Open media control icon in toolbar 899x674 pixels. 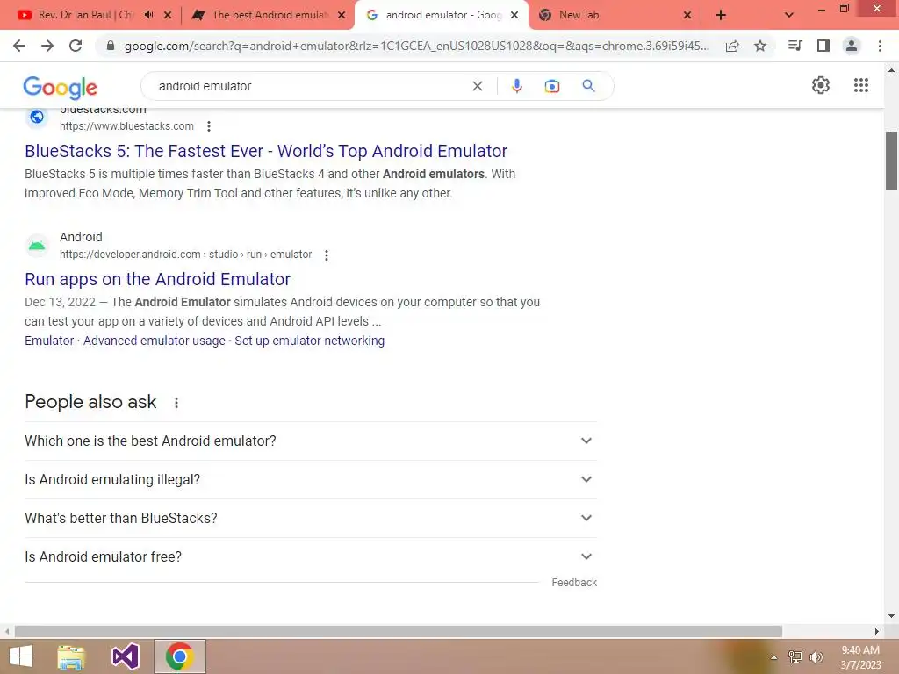[x=795, y=46]
